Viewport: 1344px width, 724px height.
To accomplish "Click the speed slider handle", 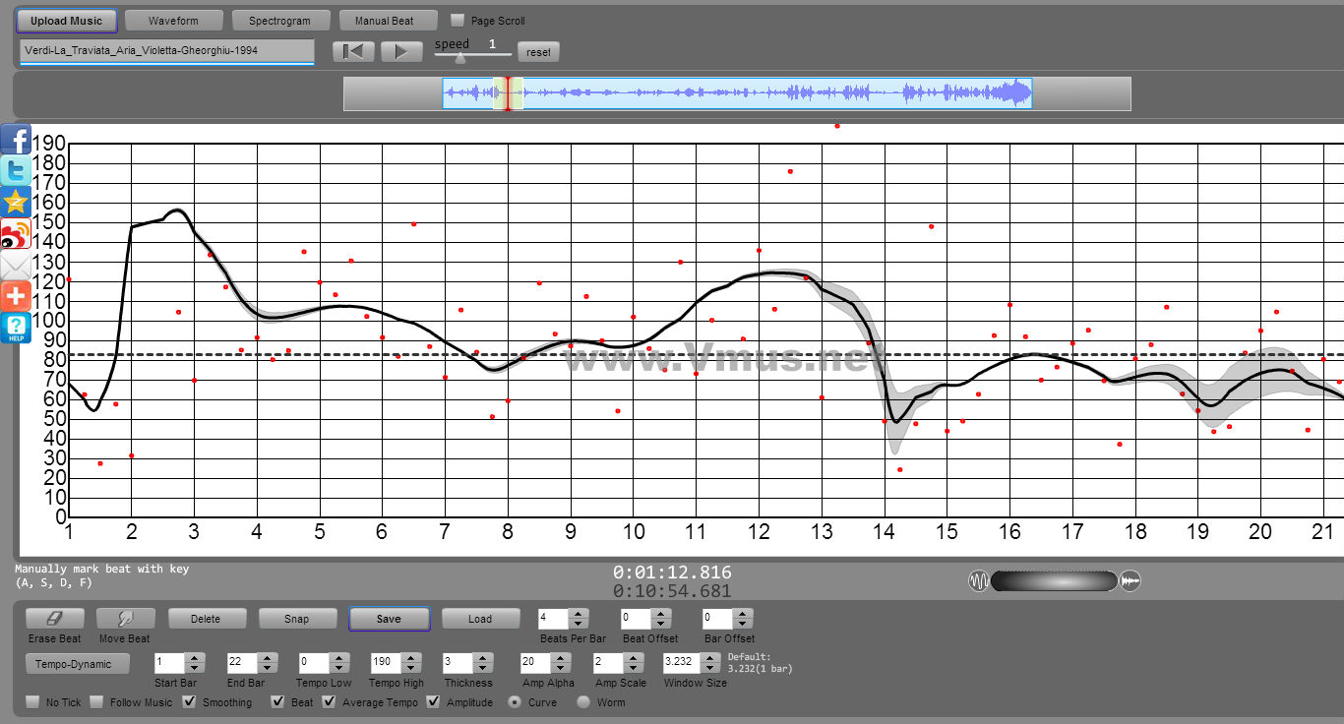I will pos(459,57).
